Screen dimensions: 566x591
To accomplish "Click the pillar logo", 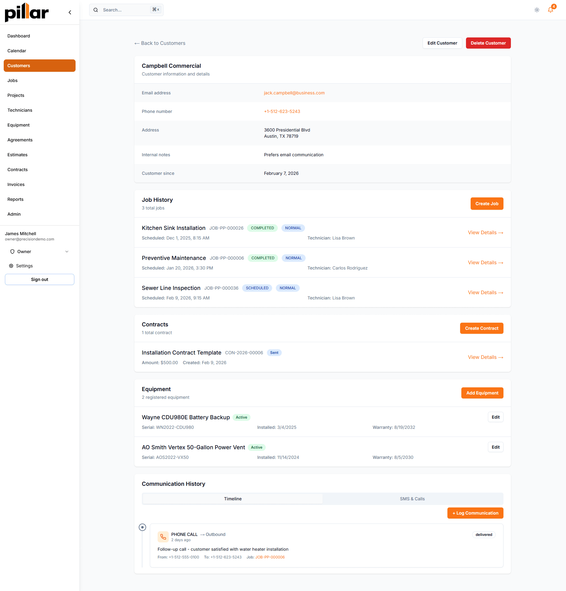I will click(27, 12).
